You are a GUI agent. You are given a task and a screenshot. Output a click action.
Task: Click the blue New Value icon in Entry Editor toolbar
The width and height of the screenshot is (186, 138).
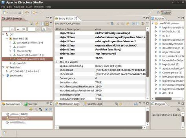112,24
